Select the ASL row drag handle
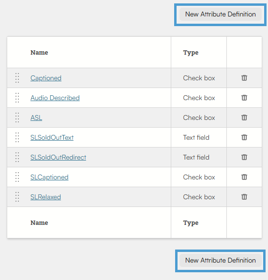The height and width of the screenshot is (280, 268). coord(17,118)
